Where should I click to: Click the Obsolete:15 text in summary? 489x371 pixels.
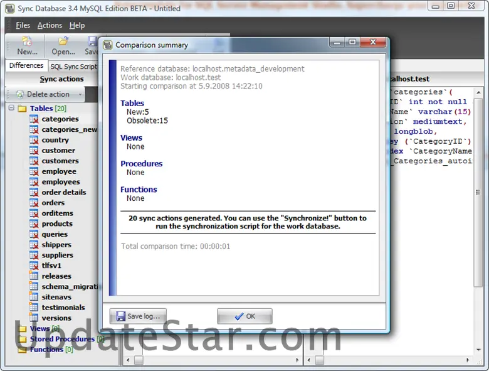pyautogui.click(x=147, y=121)
